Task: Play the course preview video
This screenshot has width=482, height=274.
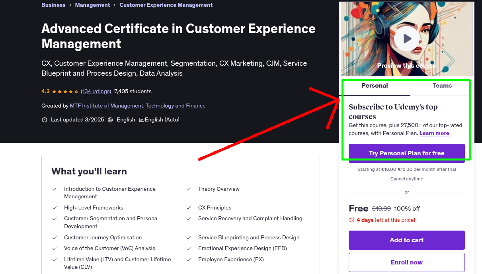Action: coord(406,39)
